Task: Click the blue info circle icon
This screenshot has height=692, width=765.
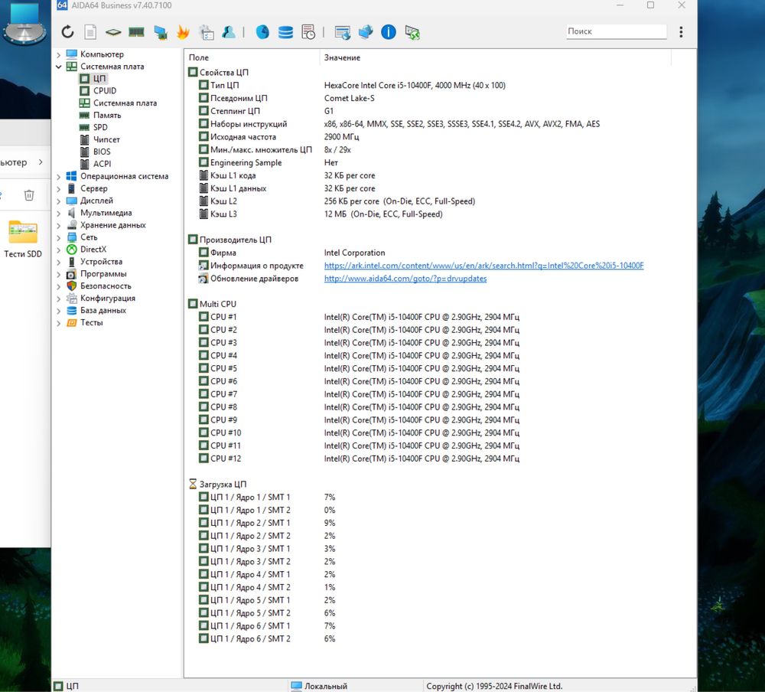Action: 389,32
